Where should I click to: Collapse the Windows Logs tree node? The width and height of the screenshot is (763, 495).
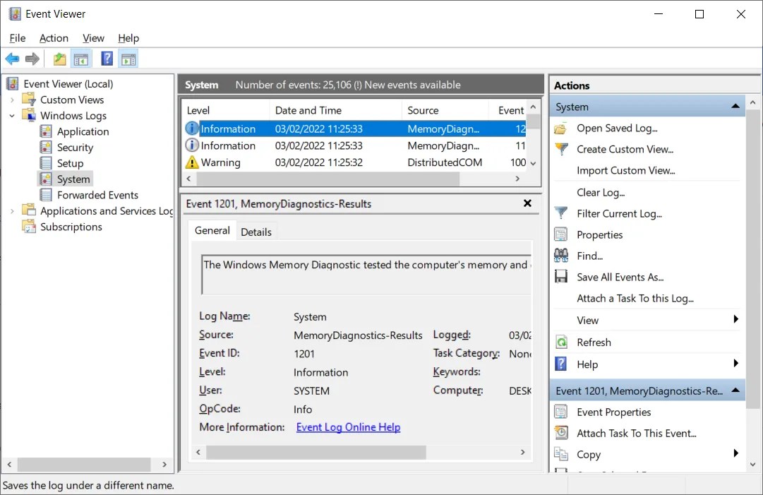pyautogui.click(x=11, y=115)
